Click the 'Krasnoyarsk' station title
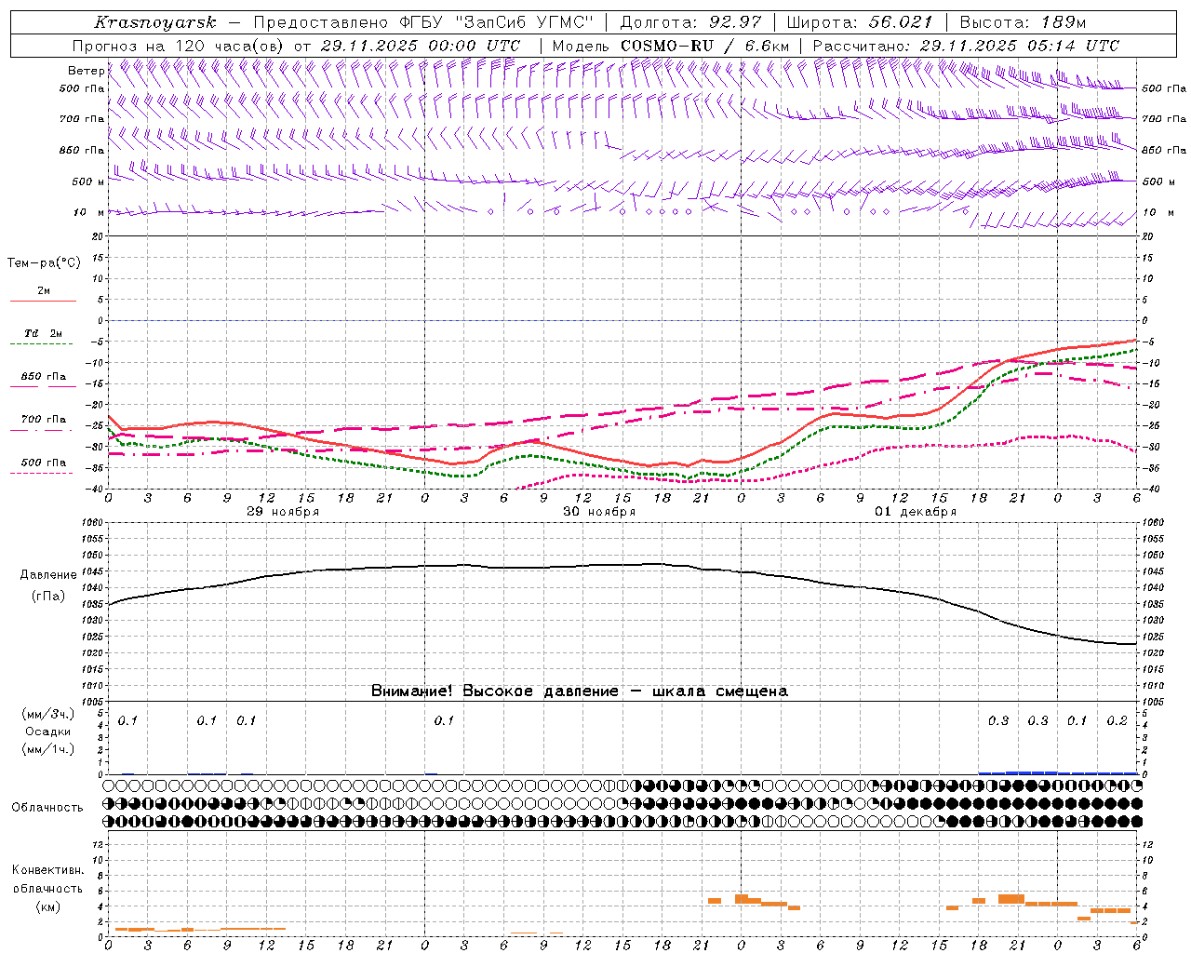The width and height of the screenshot is (1191, 953). click(x=154, y=22)
